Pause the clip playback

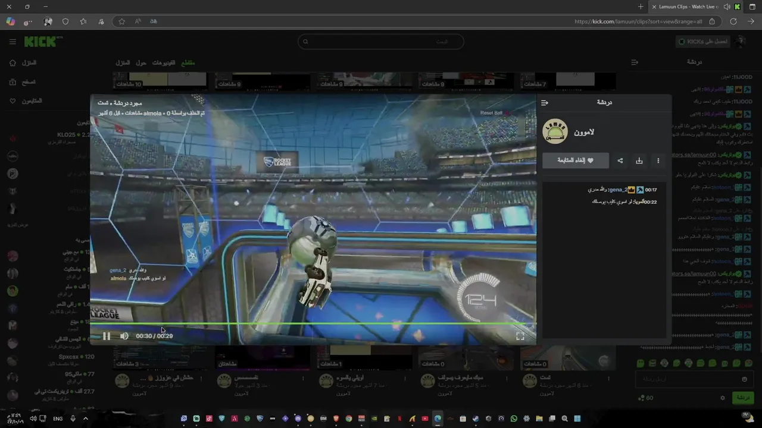(107, 336)
